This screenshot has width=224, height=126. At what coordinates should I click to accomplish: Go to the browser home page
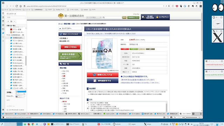pos(21,6)
